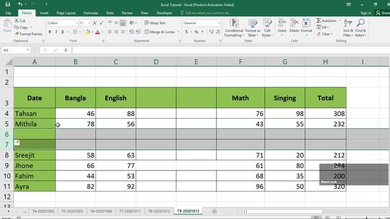This screenshot has height=219, width=390.
Task: Open Find & Select magnifier menu
Action: tap(360, 28)
